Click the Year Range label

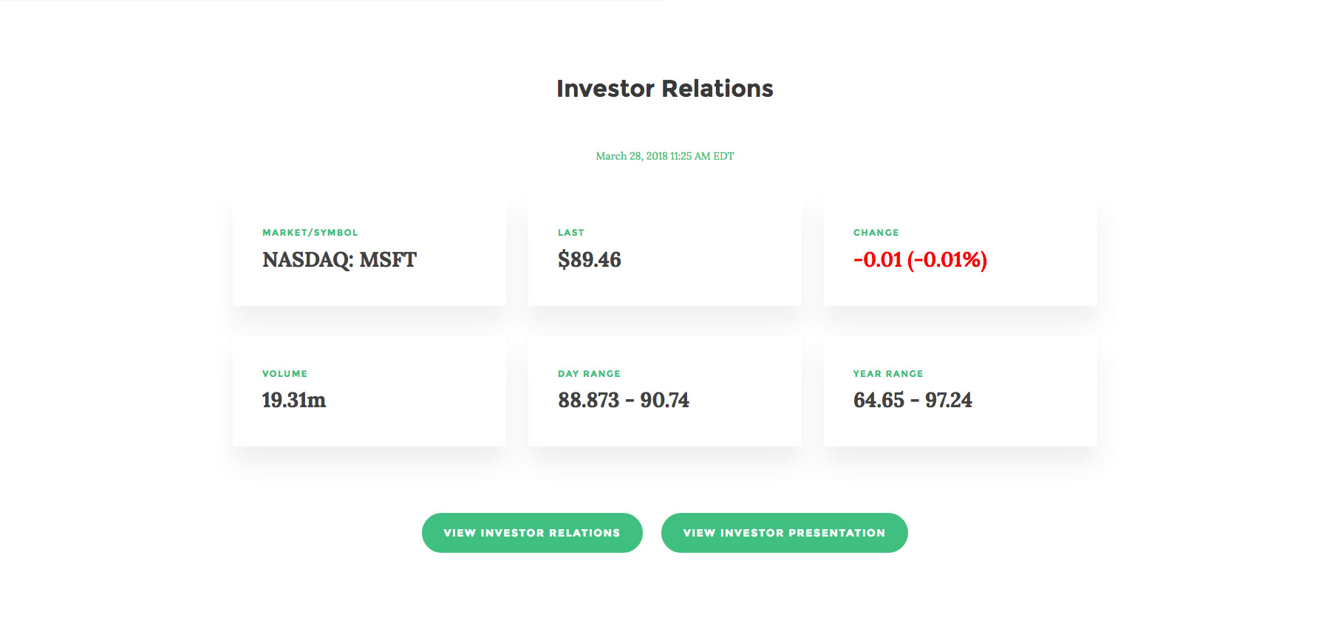tap(888, 374)
